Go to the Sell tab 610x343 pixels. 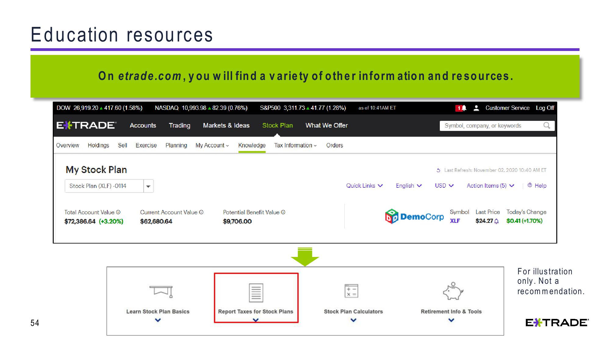pos(123,146)
